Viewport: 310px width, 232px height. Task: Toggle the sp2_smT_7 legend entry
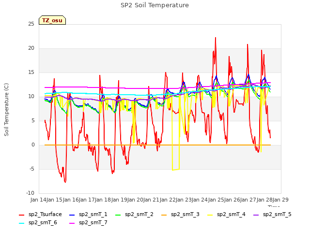88,223
